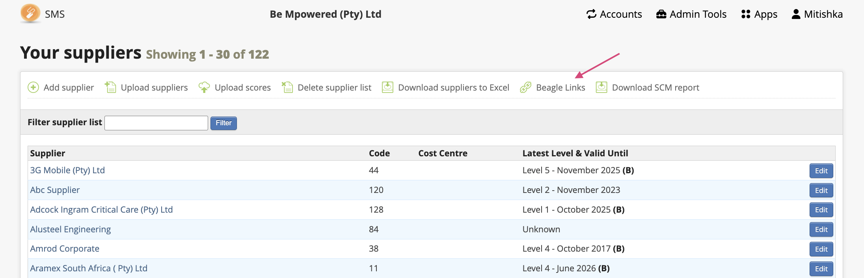Open the Mitishka user menu

click(817, 14)
